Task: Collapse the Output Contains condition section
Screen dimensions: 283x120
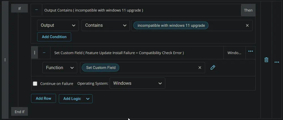Action: (x=37, y=10)
